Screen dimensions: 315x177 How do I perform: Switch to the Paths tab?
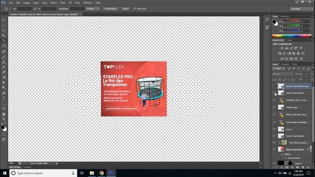[294, 64]
